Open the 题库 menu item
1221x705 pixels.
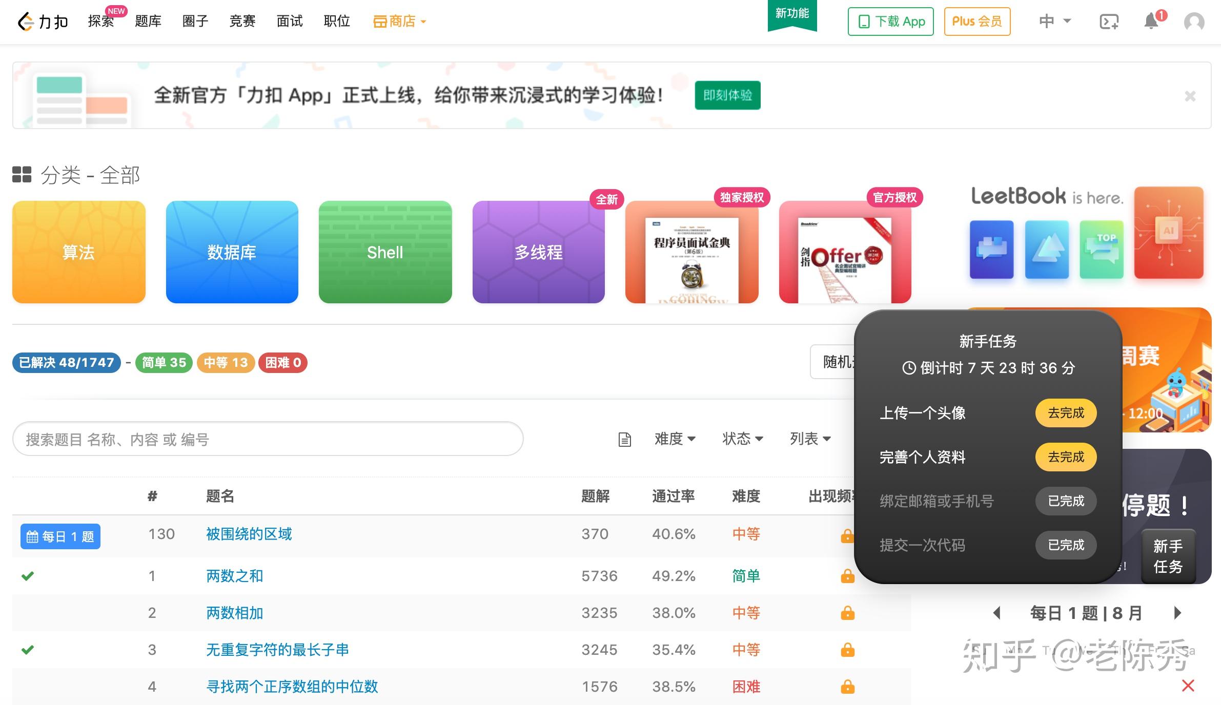[x=148, y=22]
